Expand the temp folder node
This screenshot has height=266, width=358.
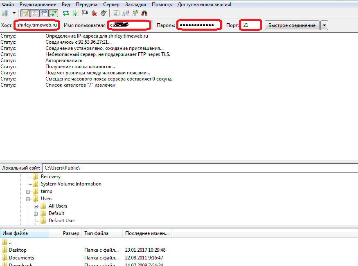click(x=28, y=191)
